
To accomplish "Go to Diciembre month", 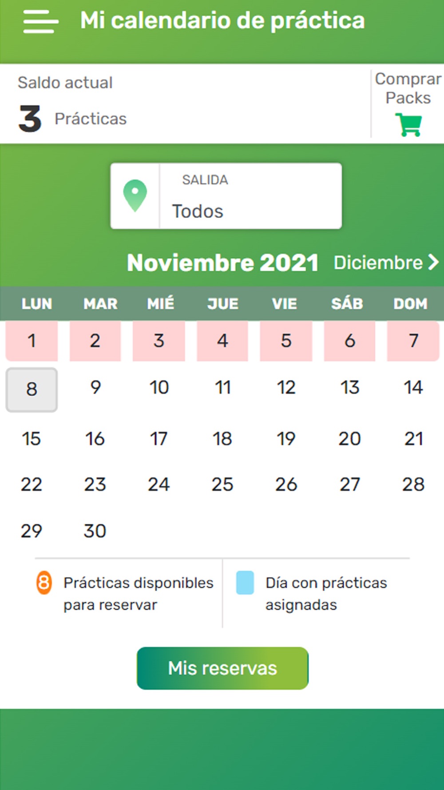I will point(386,262).
